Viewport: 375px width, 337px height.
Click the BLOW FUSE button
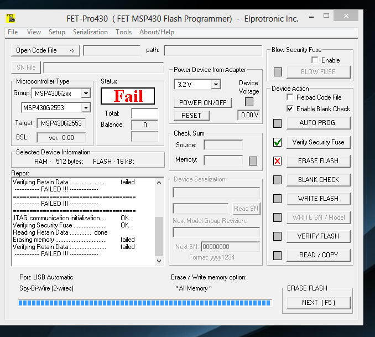[319, 72]
